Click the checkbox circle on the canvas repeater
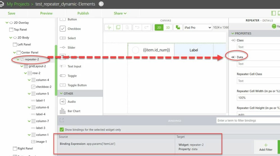Image resolution: width=280 pixels, height=156 pixels. pyautogui.click(x=136, y=50)
